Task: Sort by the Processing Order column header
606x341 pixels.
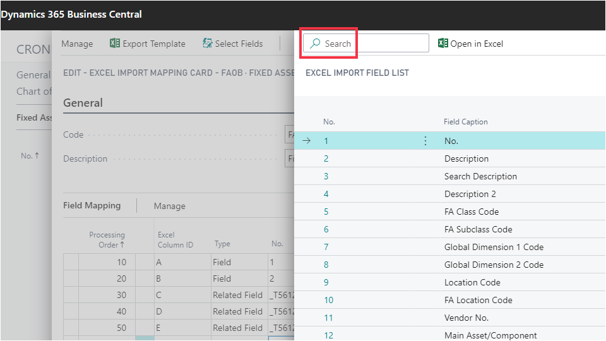Action: 107,240
